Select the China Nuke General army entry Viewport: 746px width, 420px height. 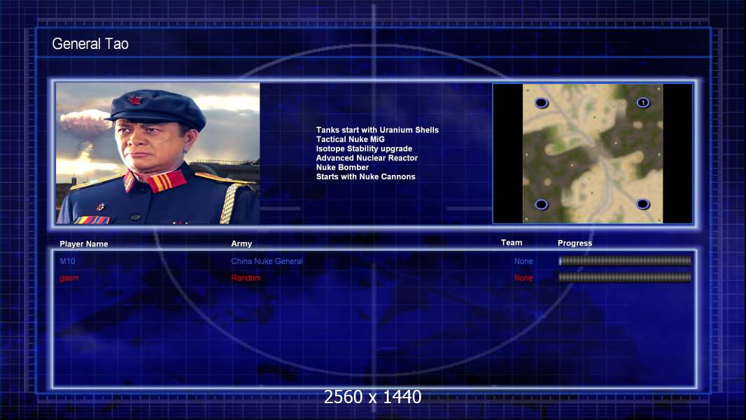[267, 261]
